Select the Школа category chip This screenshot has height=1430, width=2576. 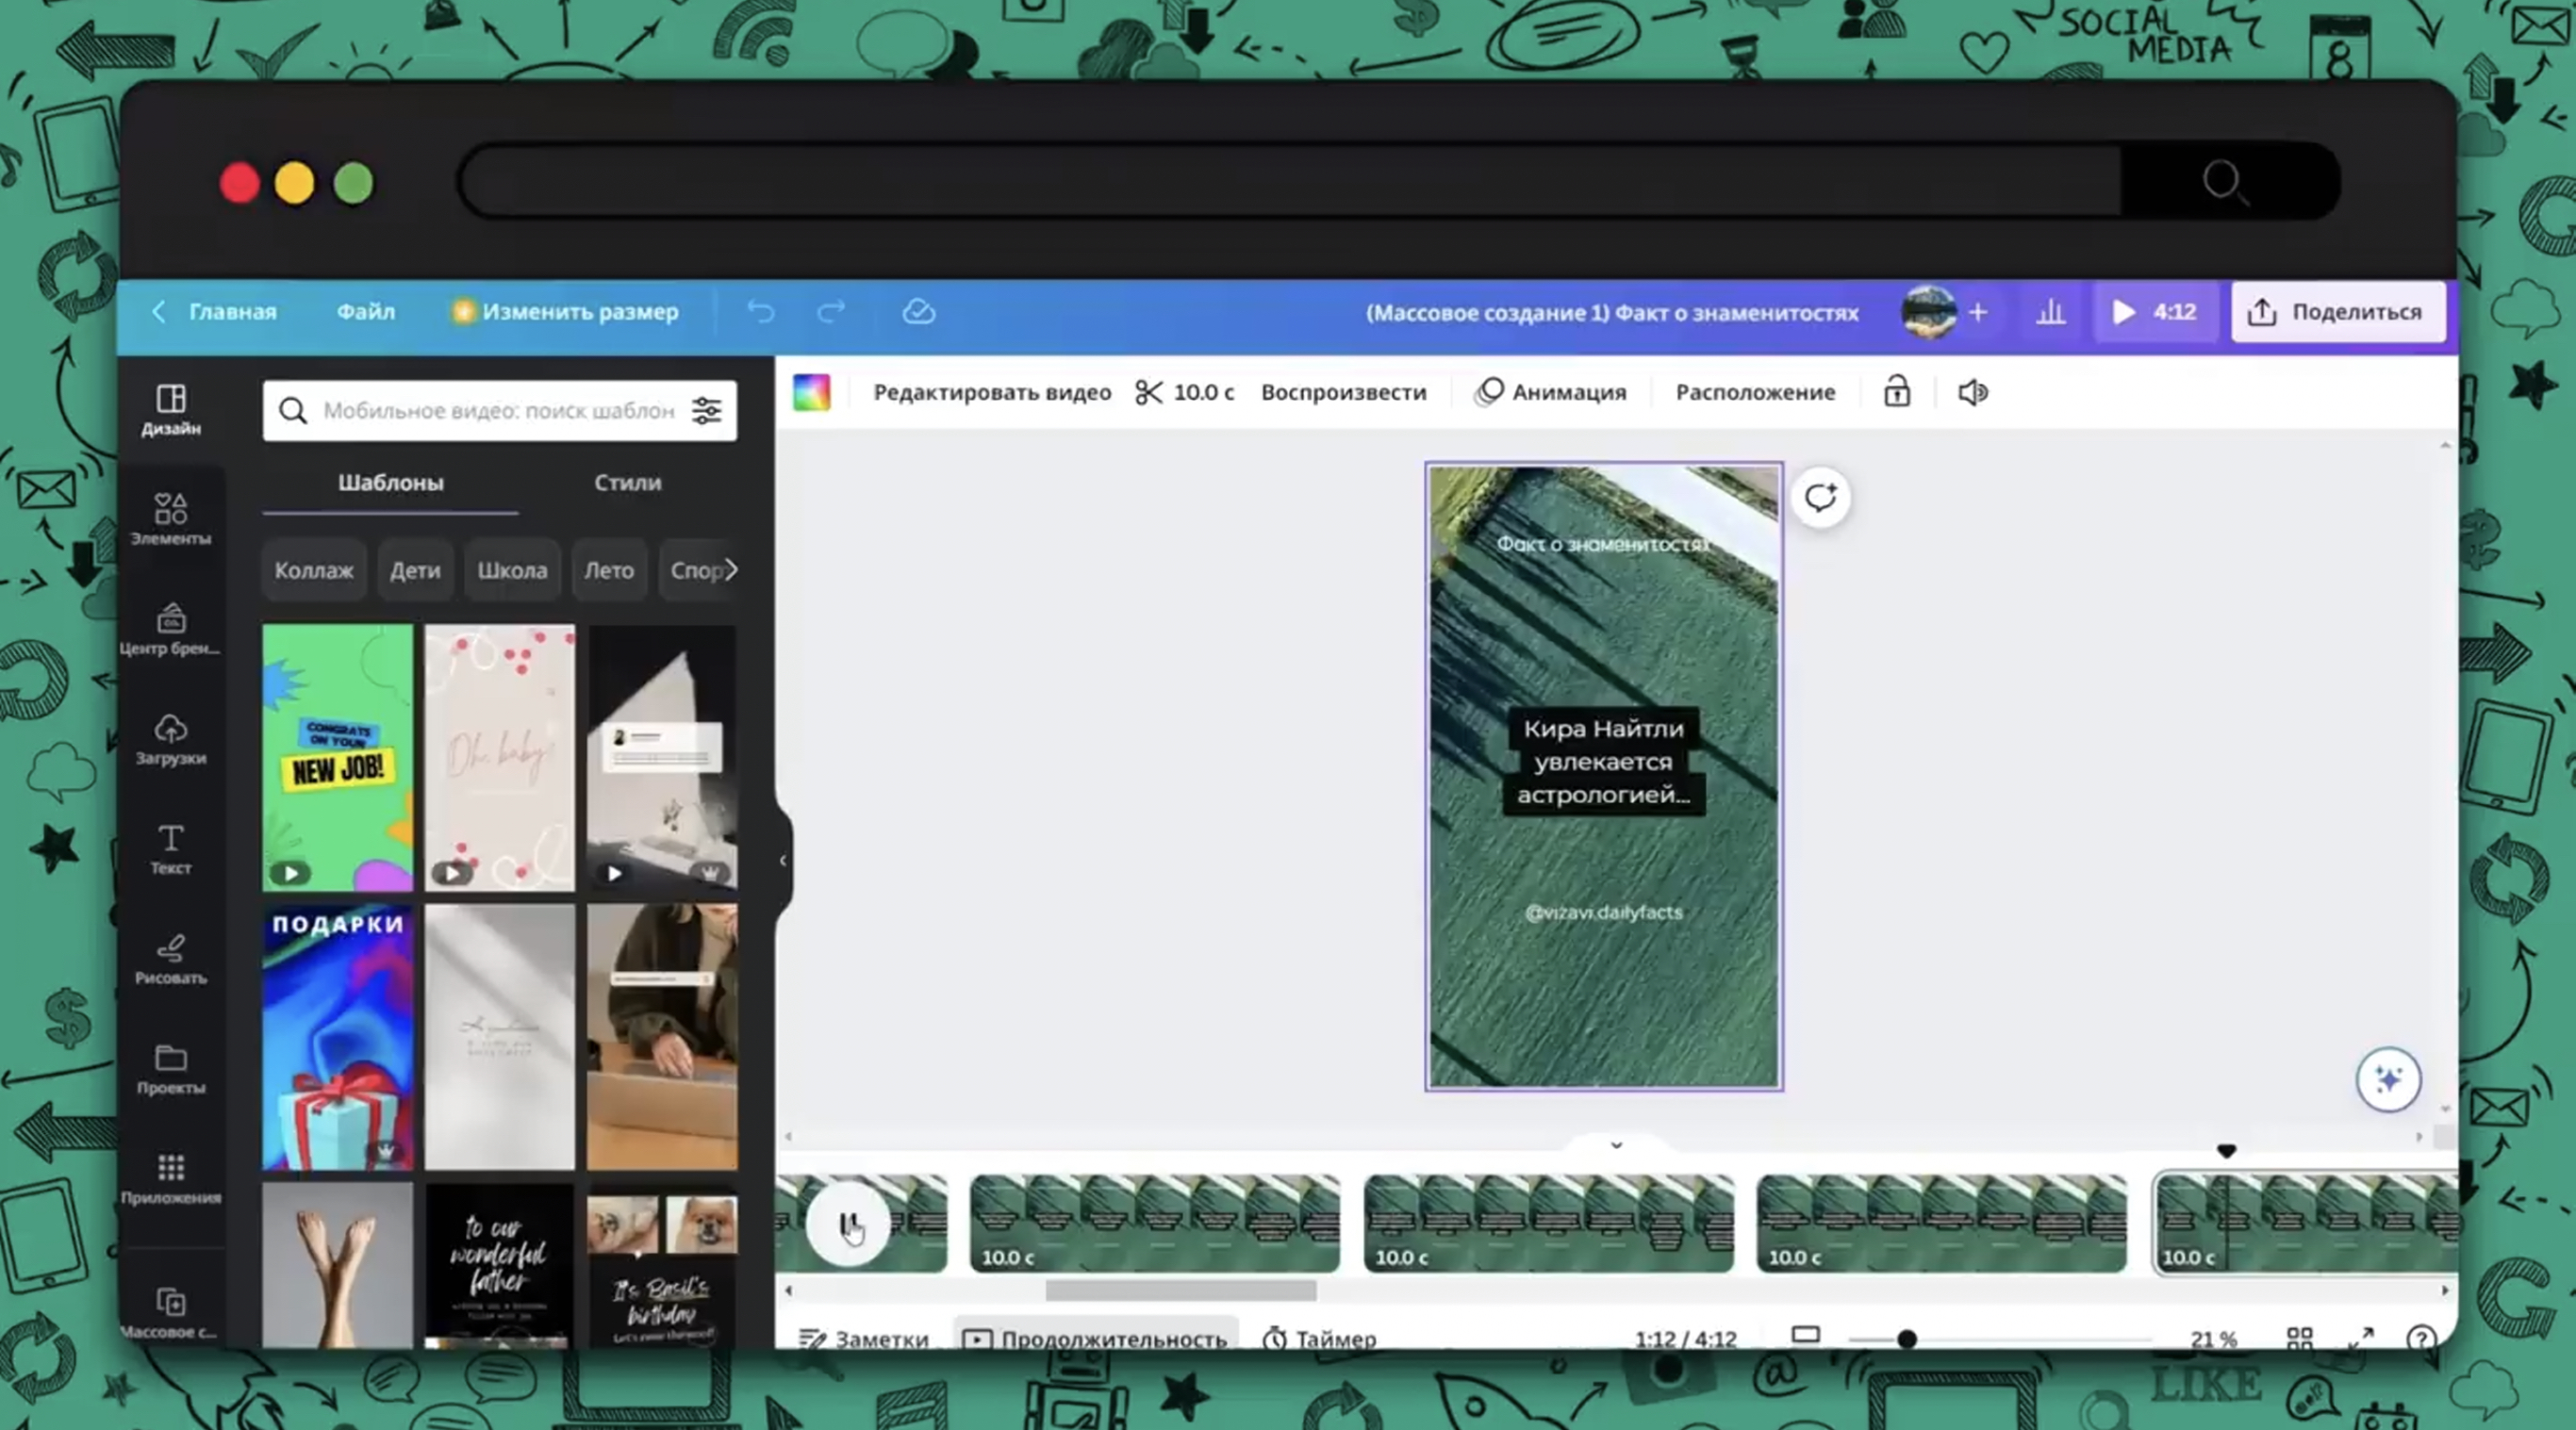coord(512,570)
